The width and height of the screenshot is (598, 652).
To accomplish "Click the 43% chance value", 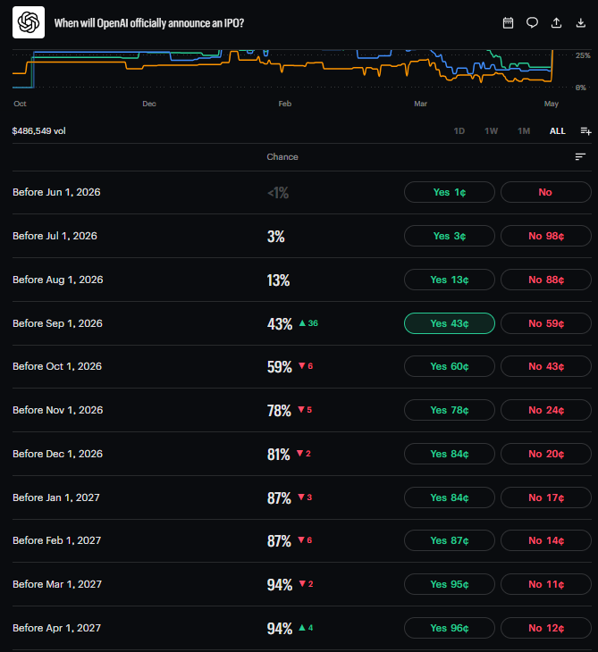I will 280,324.
